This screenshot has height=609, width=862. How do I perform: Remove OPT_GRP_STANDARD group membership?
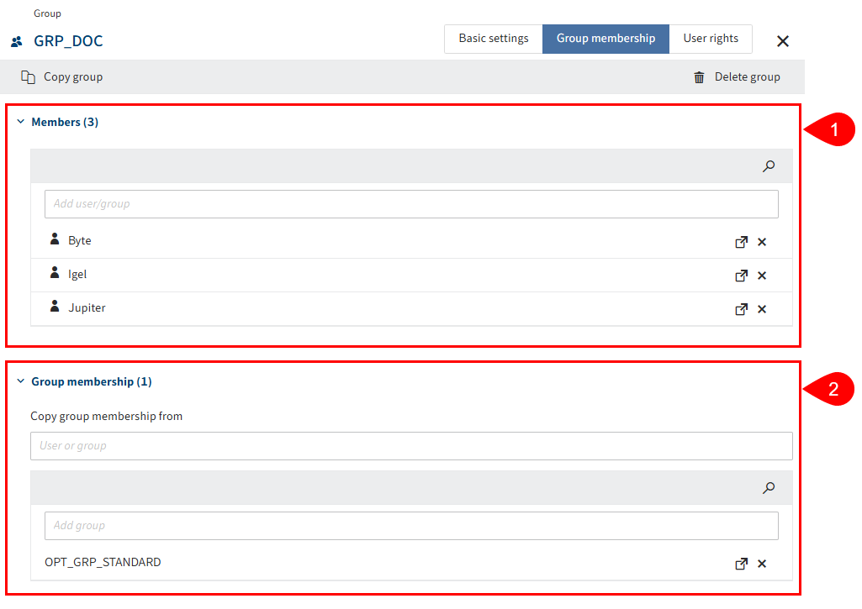point(762,563)
